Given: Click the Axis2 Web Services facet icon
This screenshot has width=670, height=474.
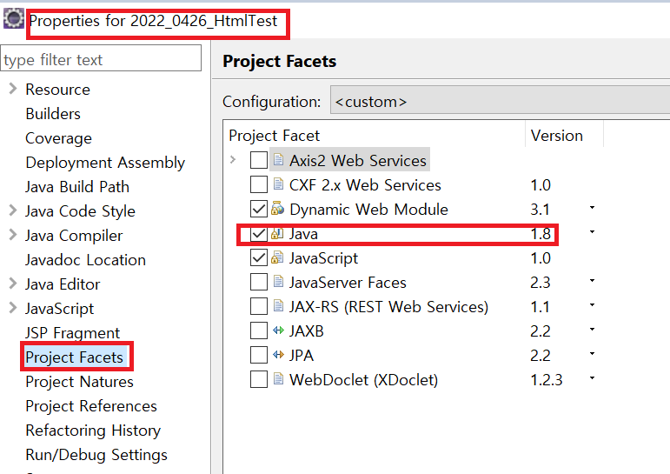Looking at the screenshot, I should click(278, 160).
